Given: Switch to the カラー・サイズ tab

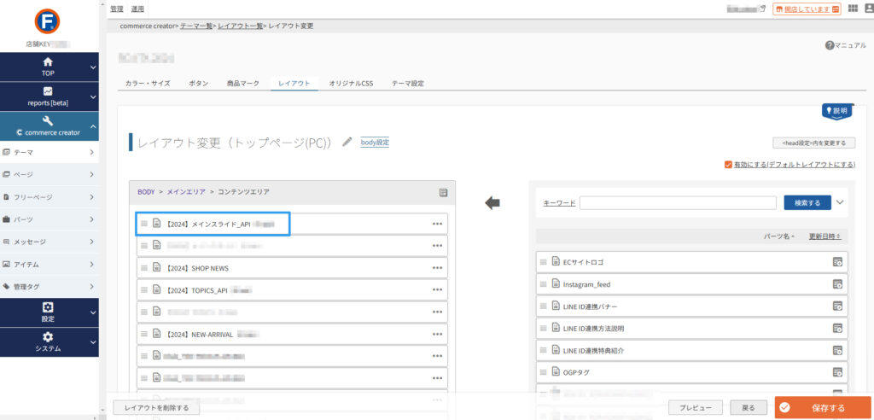Looking at the screenshot, I should point(148,84).
